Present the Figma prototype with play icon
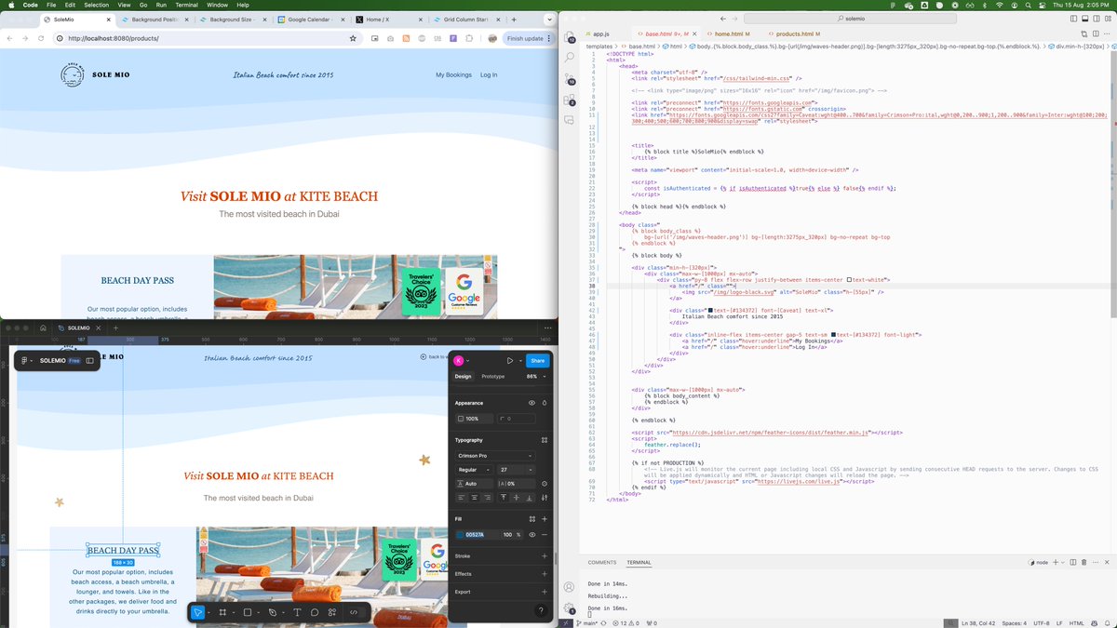Viewport: 1117px width, 628px height. coord(509,361)
